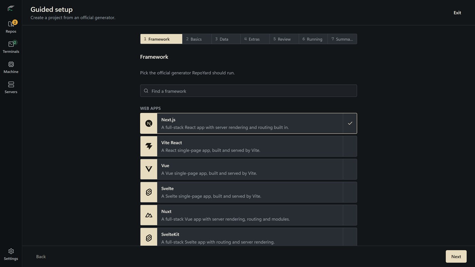Go to step 6 Running tab
Image resolution: width=475 pixels, height=267 pixels.
[313, 39]
